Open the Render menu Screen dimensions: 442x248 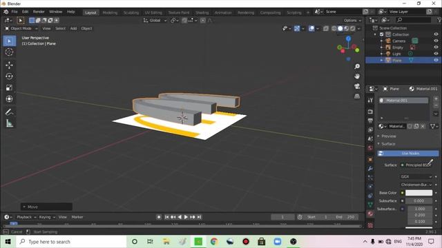[x=39, y=12]
